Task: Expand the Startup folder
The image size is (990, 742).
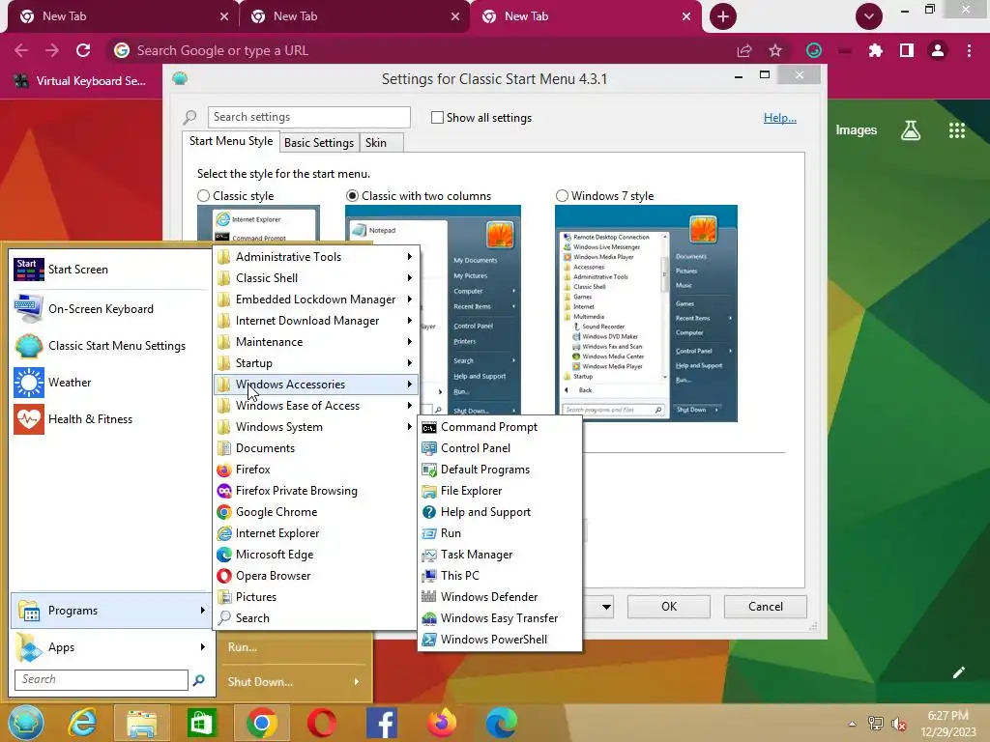Action: [x=316, y=363]
